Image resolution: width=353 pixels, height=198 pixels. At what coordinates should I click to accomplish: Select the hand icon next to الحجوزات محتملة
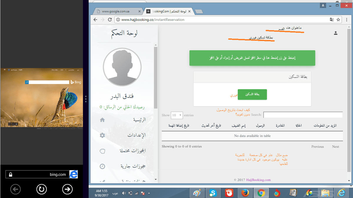(x=102, y=151)
